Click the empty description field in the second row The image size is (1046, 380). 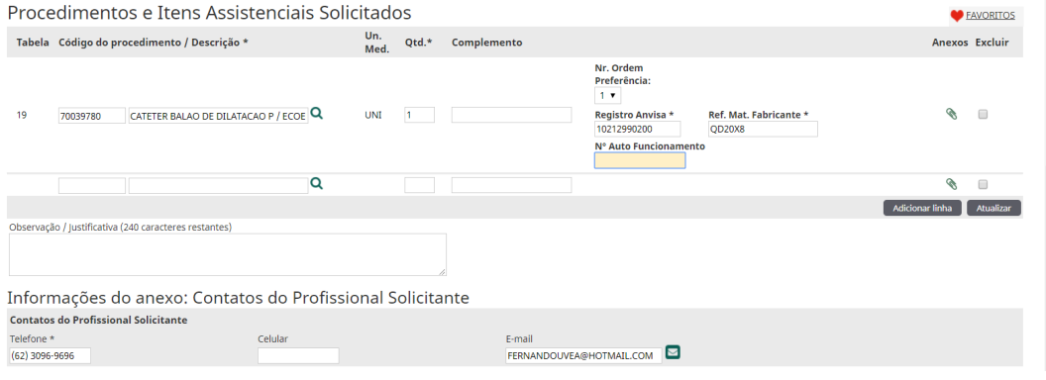(x=218, y=185)
